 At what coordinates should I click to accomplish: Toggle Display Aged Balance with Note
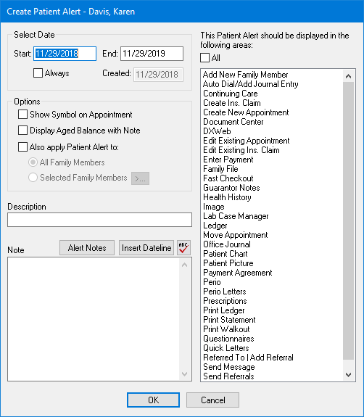click(22, 131)
